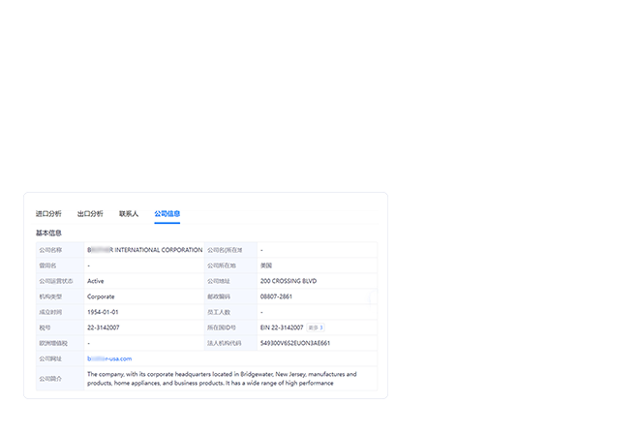
Task: Click the 法人机构代码 field label
Action: click(225, 343)
